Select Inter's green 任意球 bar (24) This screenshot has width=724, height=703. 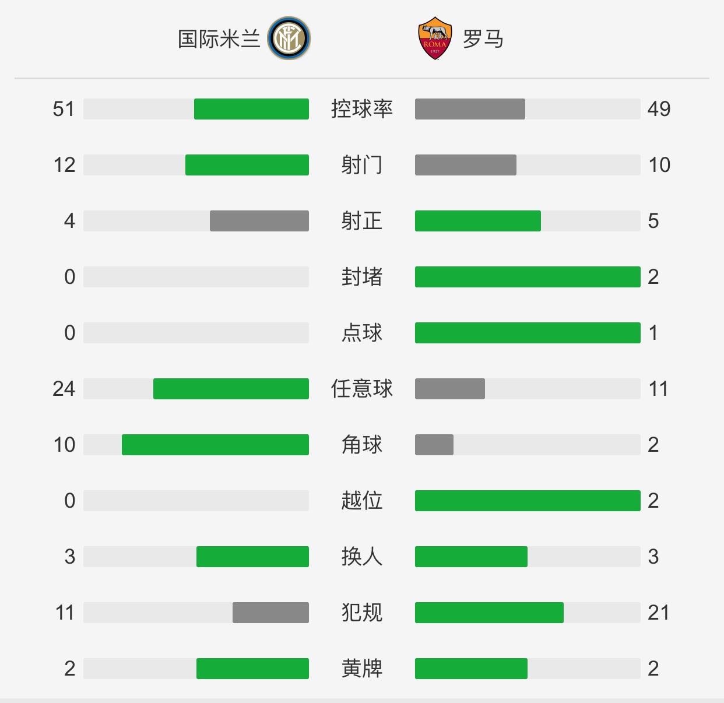coord(231,389)
